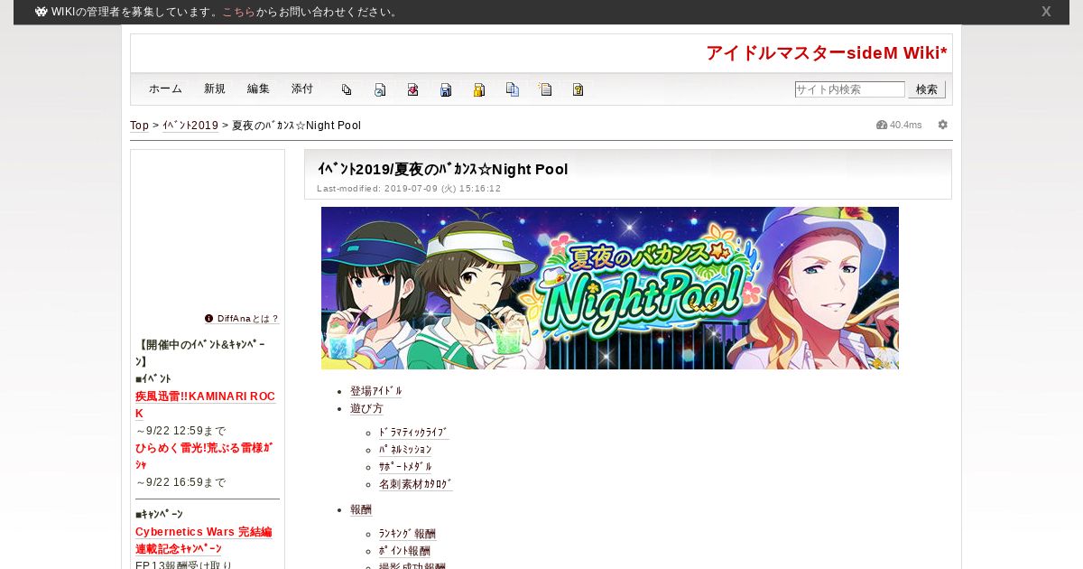The width and height of the screenshot is (1083, 569).
Task: Open the 添付 menu item
Action: coord(302,89)
